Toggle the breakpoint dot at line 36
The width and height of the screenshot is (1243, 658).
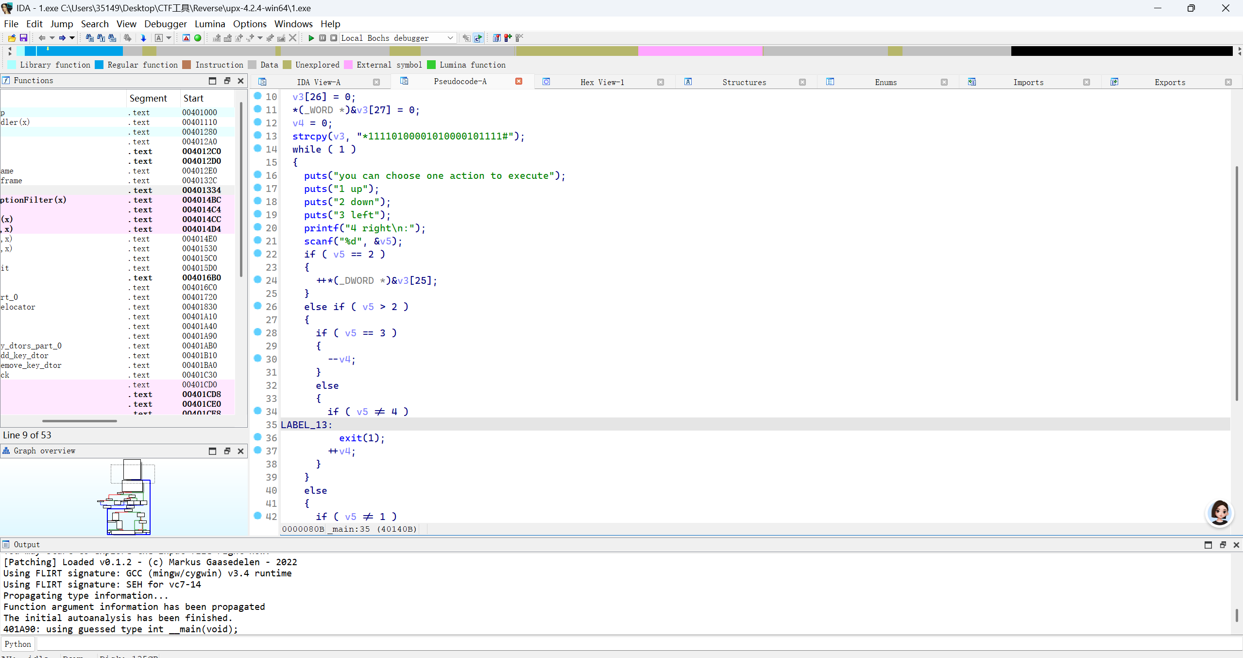258,437
